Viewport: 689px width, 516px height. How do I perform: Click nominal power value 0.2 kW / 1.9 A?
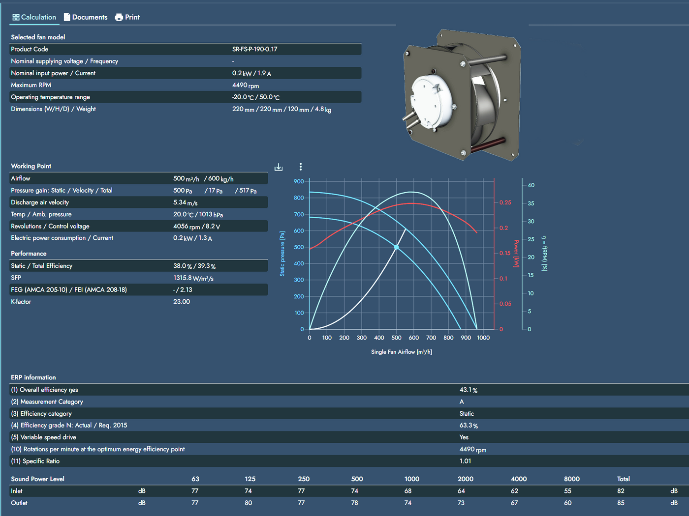coord(251,73)
